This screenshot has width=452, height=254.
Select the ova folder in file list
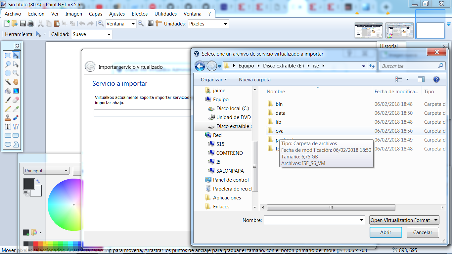(279, 131)
